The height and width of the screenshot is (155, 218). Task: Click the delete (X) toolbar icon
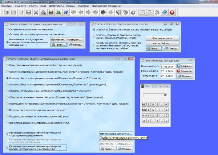tap(36, 13)
